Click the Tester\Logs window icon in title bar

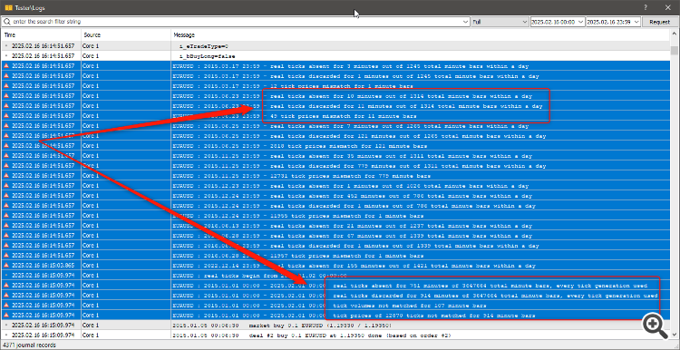[8, 8]
